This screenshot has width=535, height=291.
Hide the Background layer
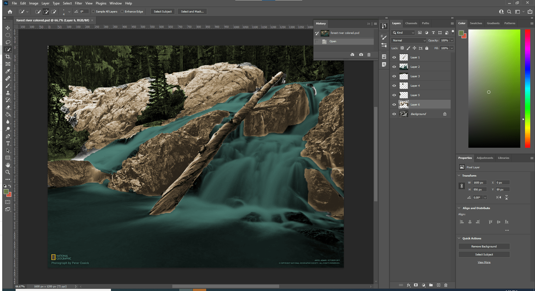click(394, 114)
